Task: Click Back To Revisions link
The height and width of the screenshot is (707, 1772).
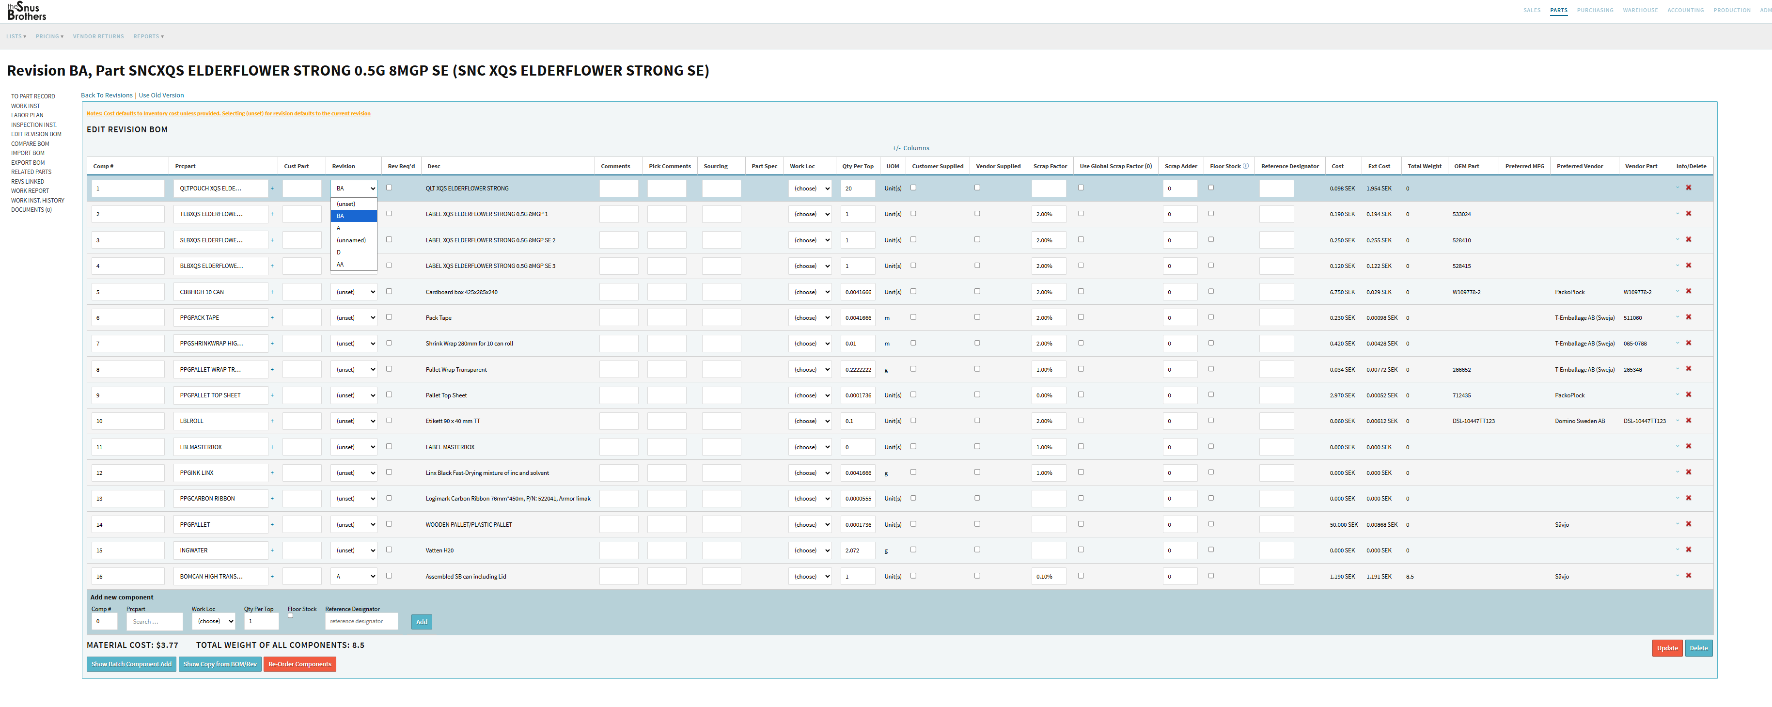Action: (107, 95)
